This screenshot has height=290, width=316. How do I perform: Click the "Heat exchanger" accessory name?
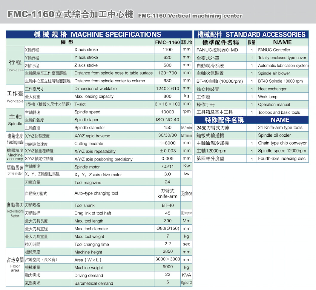[x=272, y=89]
